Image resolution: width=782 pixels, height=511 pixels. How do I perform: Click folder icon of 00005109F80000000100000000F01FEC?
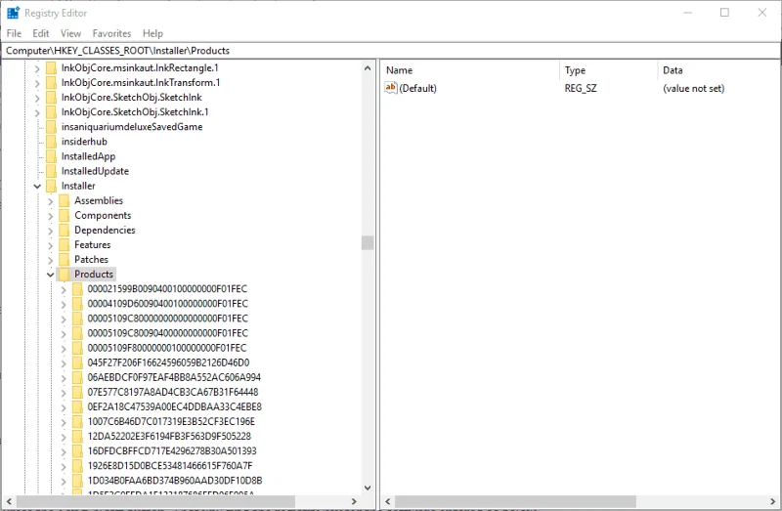[x=77, y=348]
